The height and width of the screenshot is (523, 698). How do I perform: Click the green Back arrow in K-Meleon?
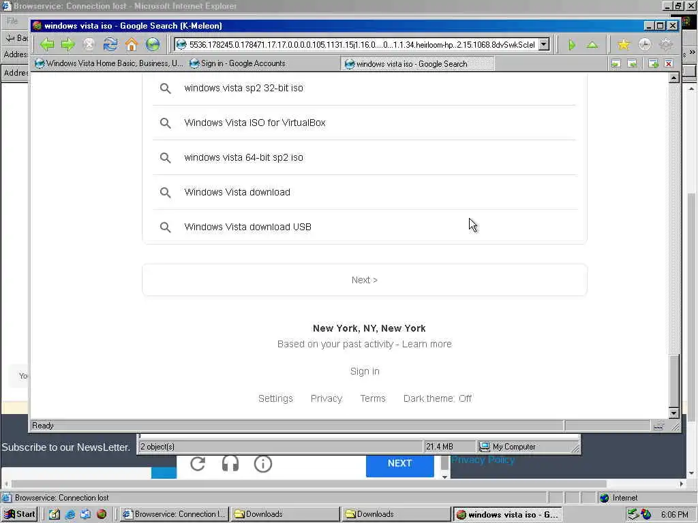[47, 44]
